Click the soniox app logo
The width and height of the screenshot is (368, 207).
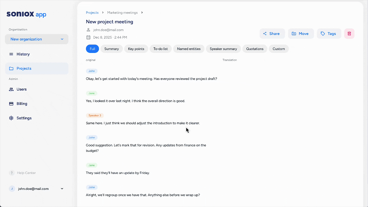click(x=26, y=14)
